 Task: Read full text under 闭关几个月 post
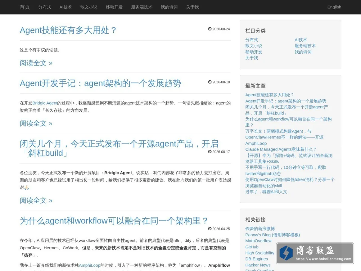(36, 200)
